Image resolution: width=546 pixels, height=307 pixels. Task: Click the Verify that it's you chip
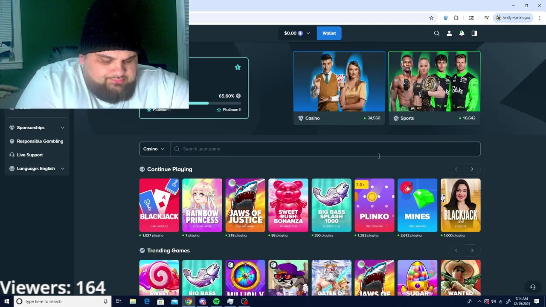coord(513,18)
